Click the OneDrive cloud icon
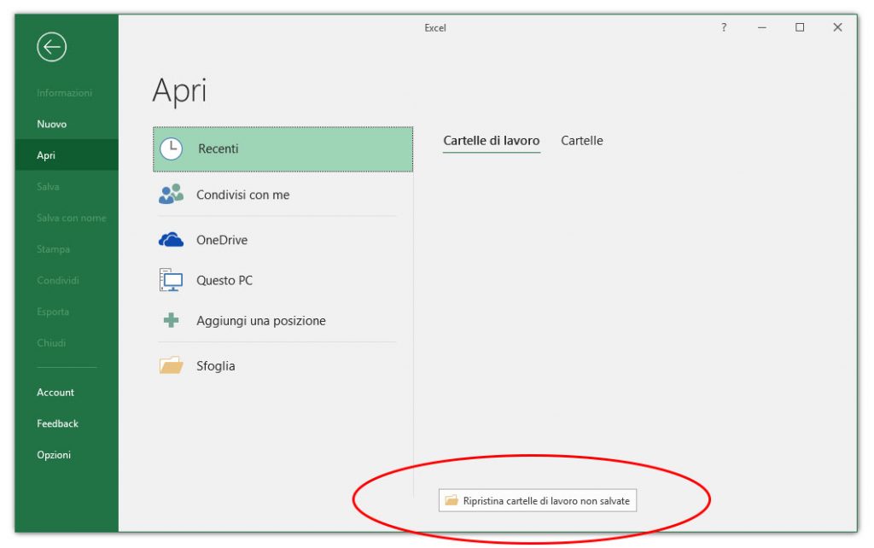 tap(172, 241)
